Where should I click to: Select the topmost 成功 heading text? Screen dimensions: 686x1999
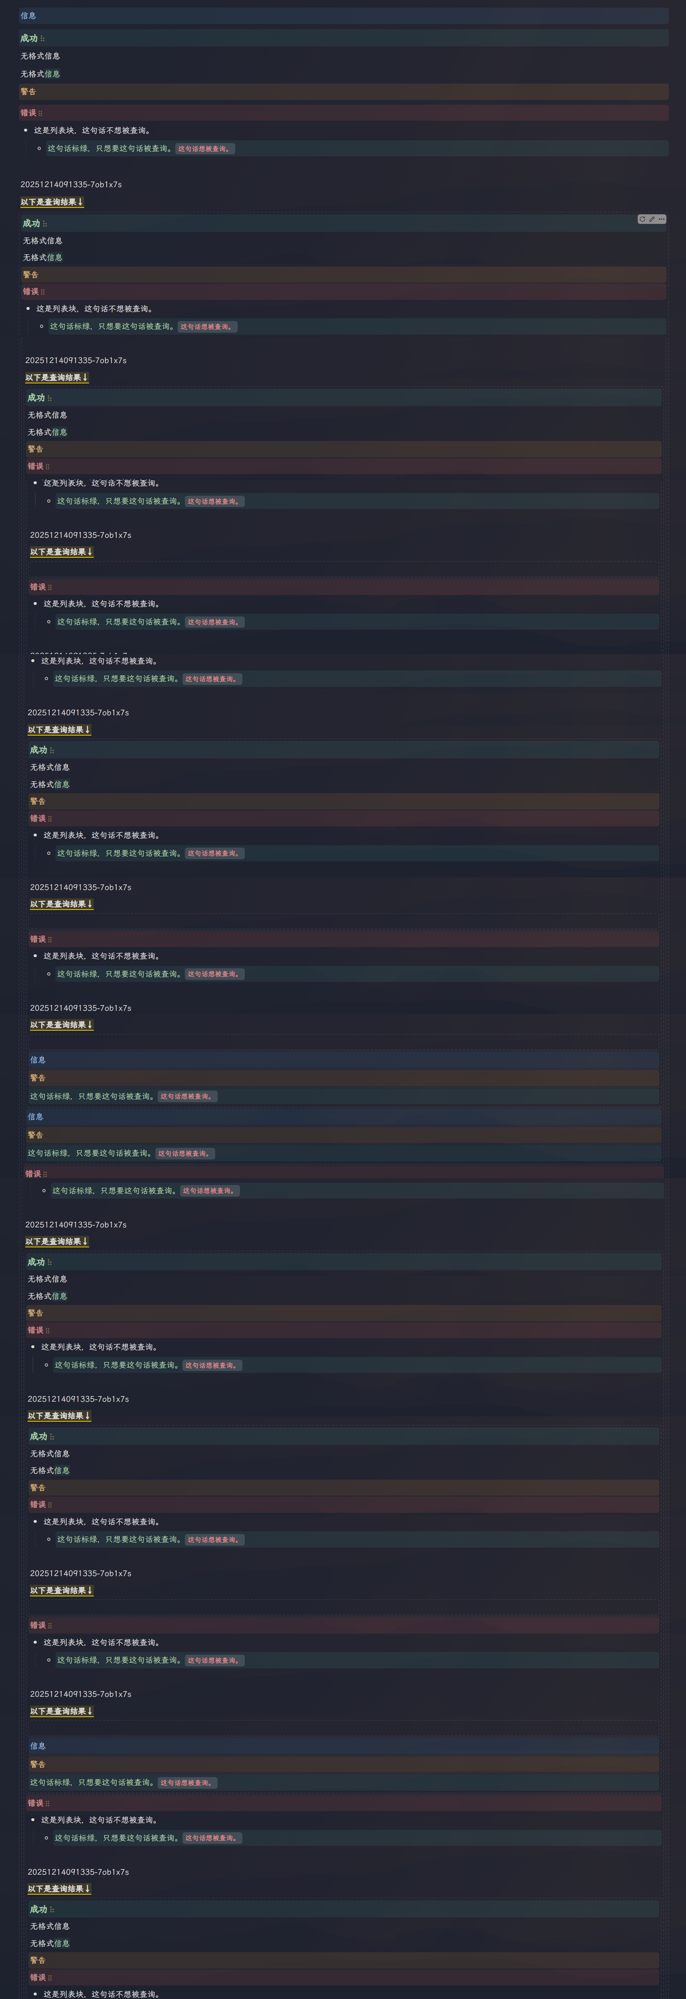click(29, 38)
